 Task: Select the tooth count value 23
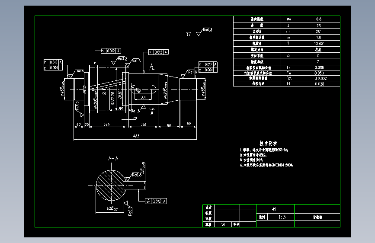tap(318, 26)
